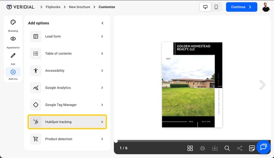Screen dimensions: 274x158
Task: Open the thumbnails grid view icon
Action: coord(190,148)
